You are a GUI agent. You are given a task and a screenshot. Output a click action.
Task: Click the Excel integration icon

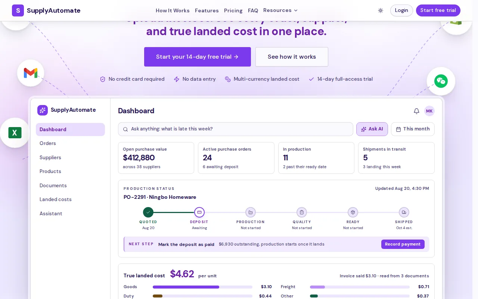tap(15, 133)
